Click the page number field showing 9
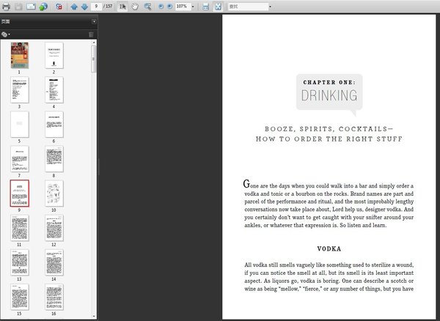 click(x=96, y=6)
